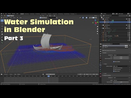Toggle the Show Emitter checkbox
The image size is (131, 98).
[x=114, y=62]
